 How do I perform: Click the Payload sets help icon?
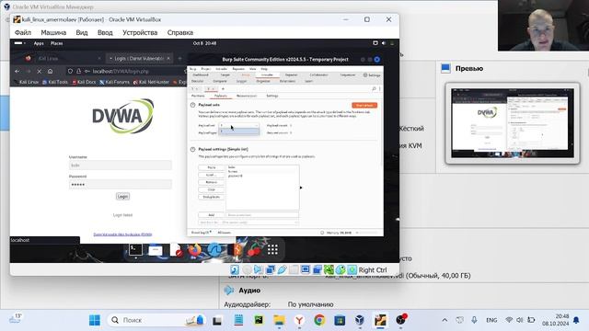click(x=192, y=105)
